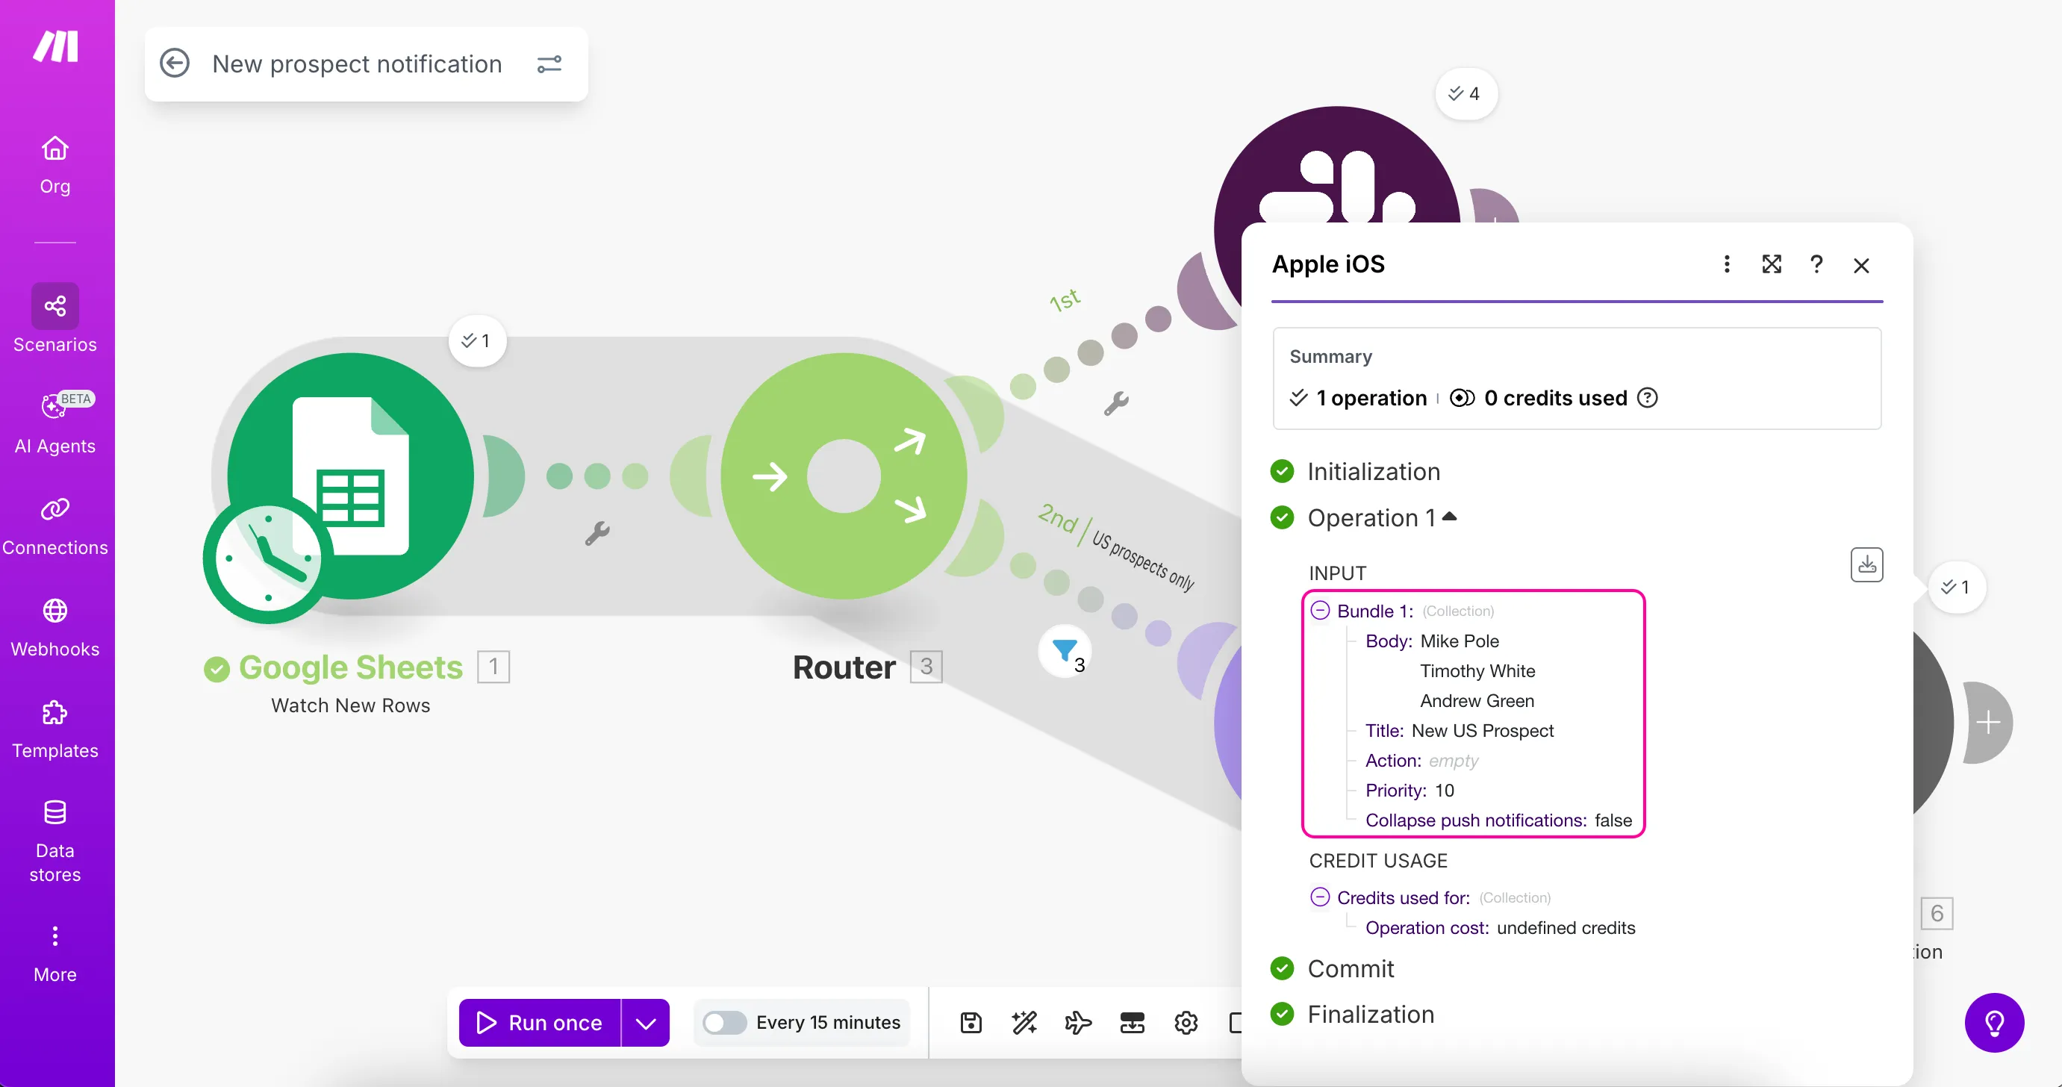Click the 2nd route label

(x=1057, y=519)
